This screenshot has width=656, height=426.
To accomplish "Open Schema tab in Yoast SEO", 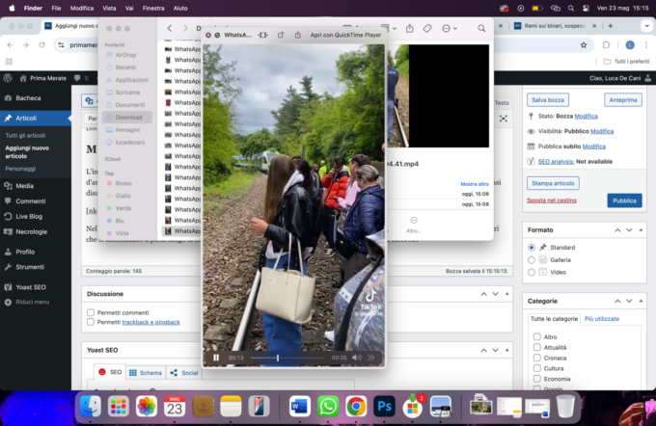I will click(x=146, y=372).
